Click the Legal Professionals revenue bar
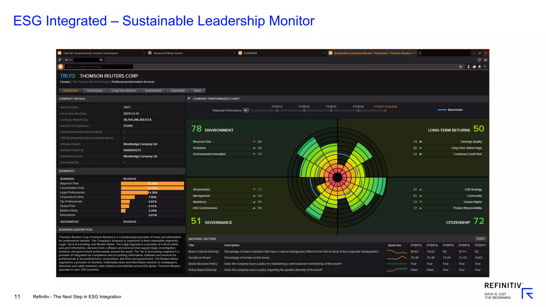The height and width of the screenshot is (307, 546). point(134,192)
